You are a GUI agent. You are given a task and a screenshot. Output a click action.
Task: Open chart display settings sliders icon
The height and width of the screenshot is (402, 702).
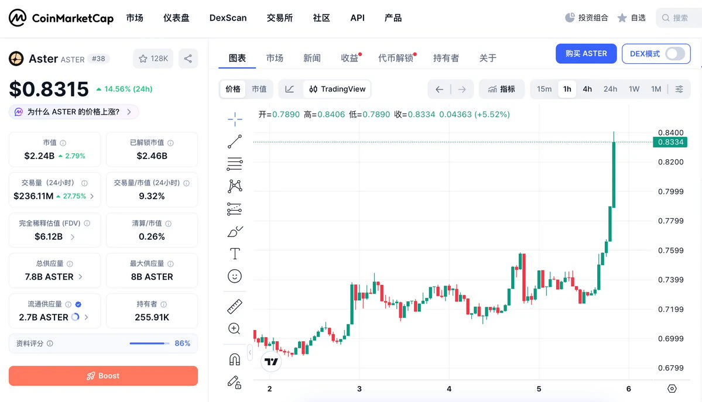pos(679,89)
